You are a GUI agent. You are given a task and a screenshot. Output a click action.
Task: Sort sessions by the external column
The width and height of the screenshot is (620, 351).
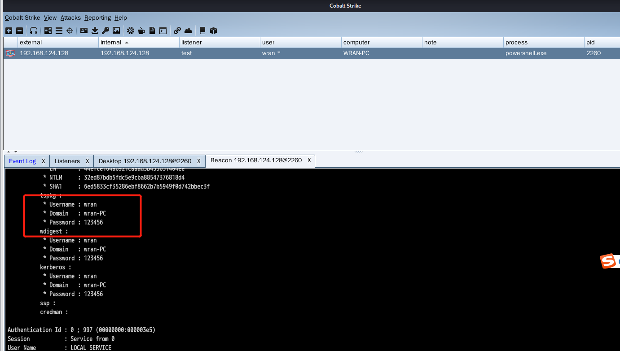(x=58, y=43)
